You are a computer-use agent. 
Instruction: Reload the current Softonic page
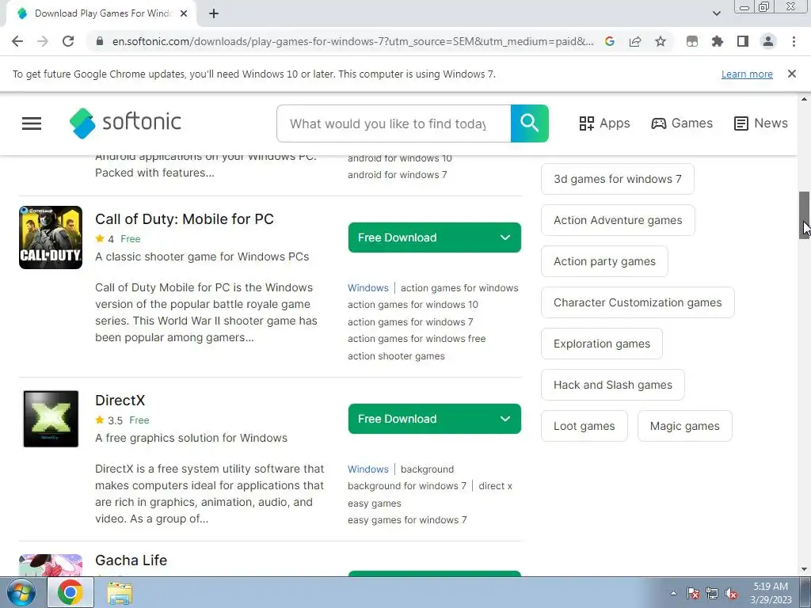[68, 41]
